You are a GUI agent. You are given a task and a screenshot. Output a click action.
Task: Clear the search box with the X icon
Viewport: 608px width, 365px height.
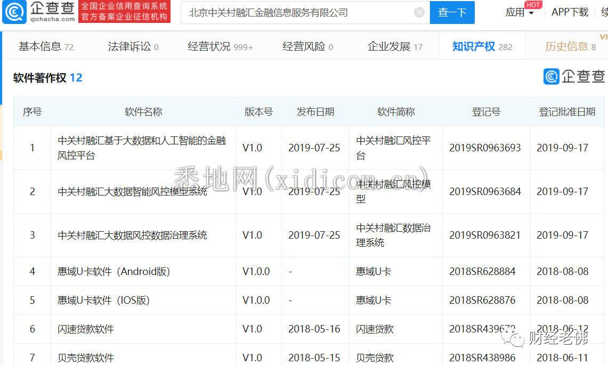tap(419, 13)
